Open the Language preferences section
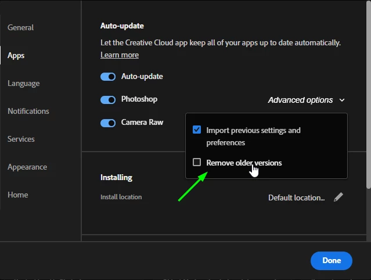Viewport: 371px width, 280px height. click(x=23, y=83)
